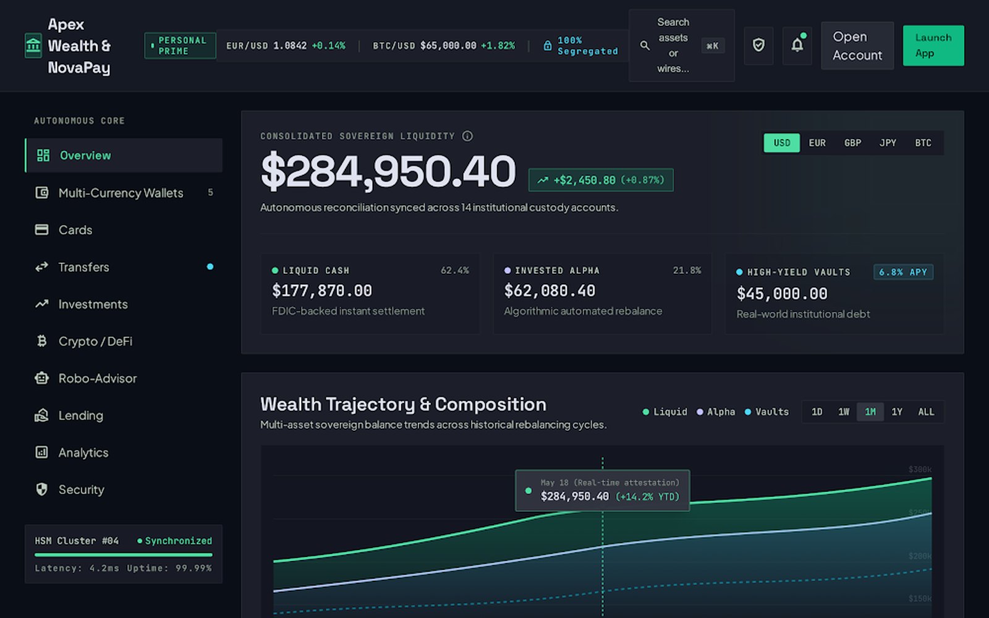Open the Liquid Cash card
Image resolution: width=989 pixels, height=618 pixels.
point(370,294)
